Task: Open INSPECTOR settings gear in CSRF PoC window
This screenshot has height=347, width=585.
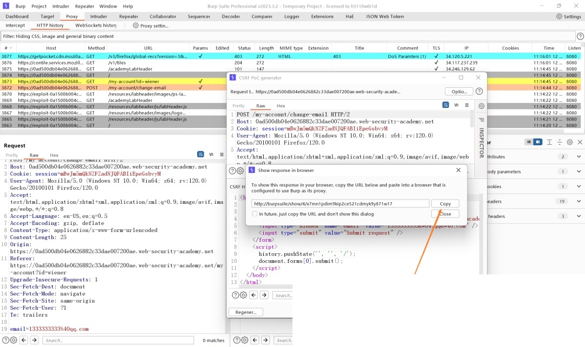Action: click(482, 106)
